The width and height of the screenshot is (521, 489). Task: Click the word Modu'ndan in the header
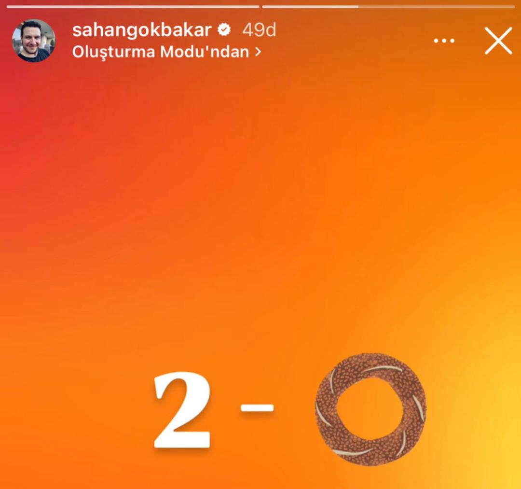(x=205, y=52)
